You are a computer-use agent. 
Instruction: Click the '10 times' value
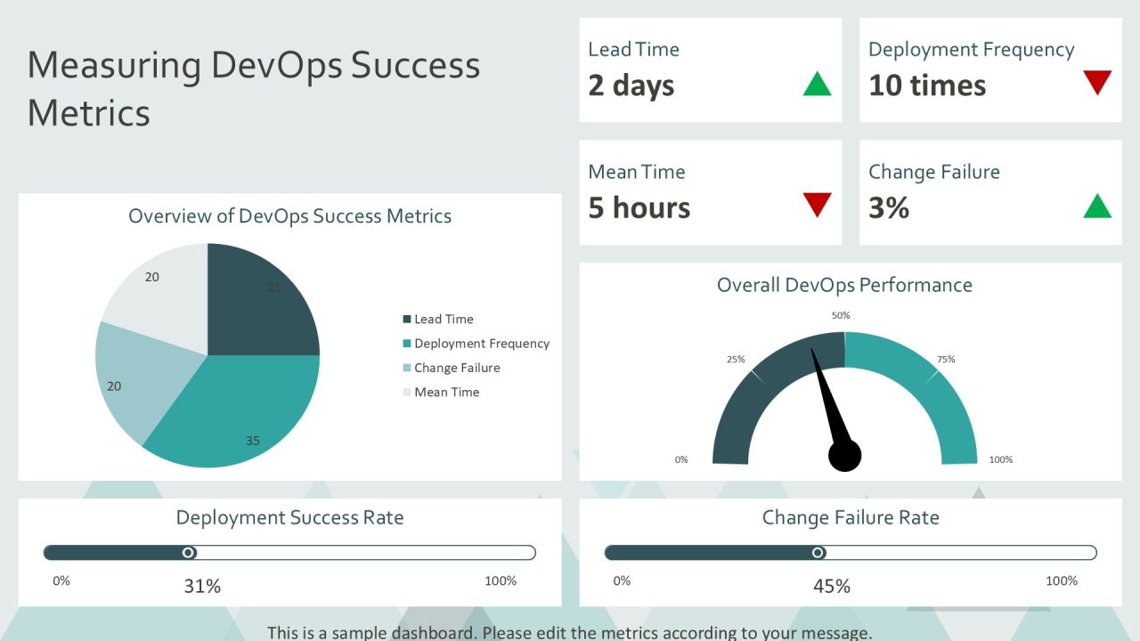click(927, 85)
